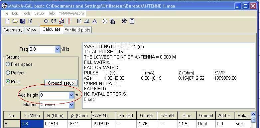Open the File menu
260x128 pixels.
5,13
